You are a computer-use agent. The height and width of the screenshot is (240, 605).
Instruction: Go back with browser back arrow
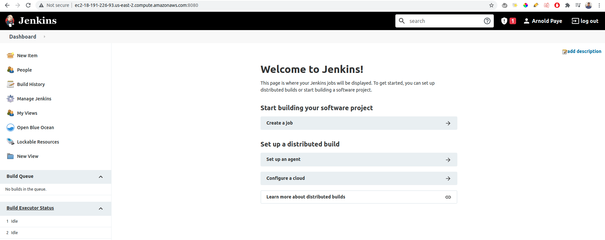tap(7, 5)
